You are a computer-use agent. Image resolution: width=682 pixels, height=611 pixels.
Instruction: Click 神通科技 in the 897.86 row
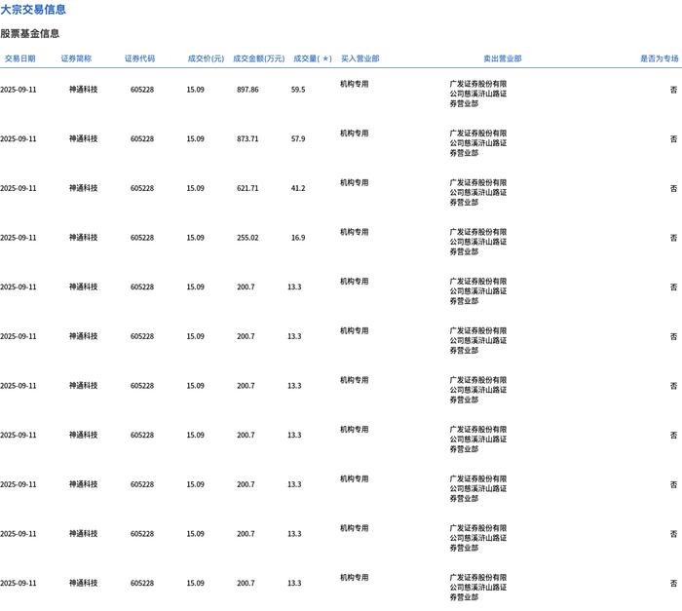point(83,90)
